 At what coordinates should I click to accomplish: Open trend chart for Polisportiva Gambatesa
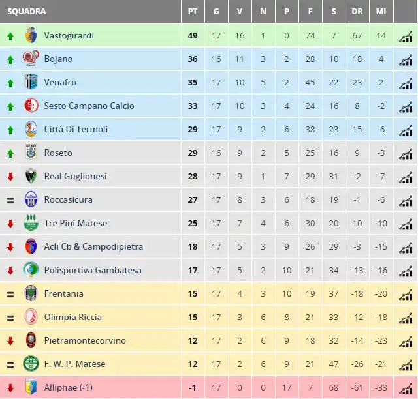click(x=406, y=271)
